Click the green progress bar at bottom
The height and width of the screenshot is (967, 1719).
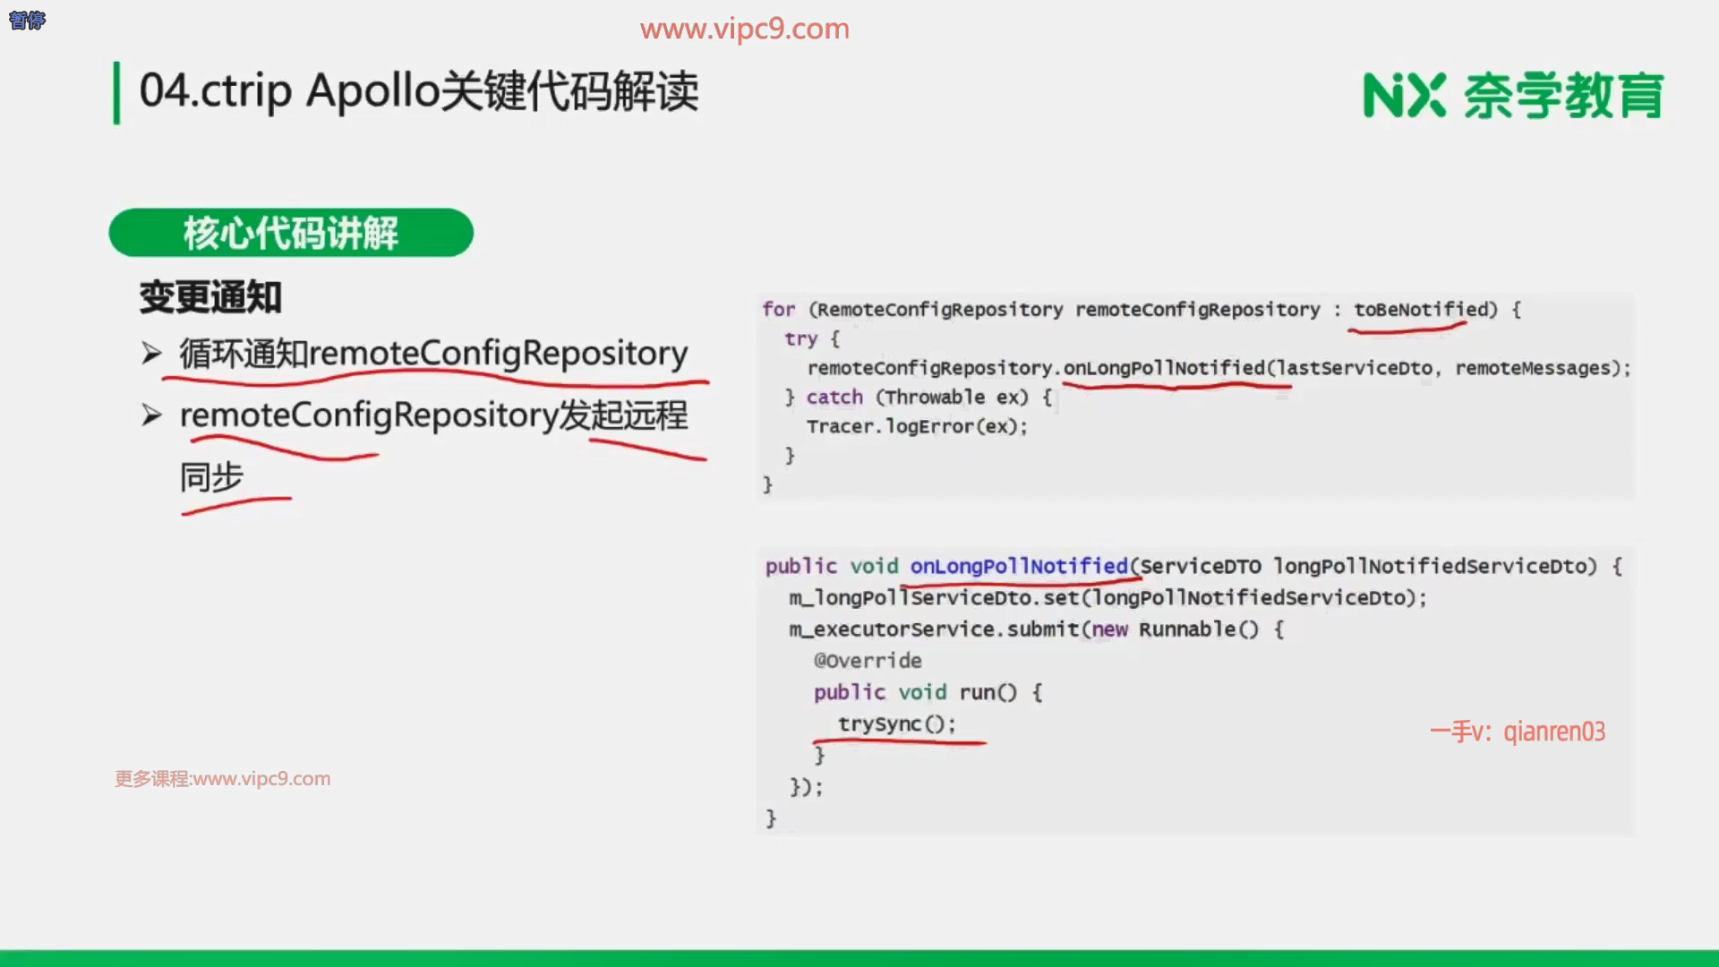pyautogui.click(x=859, y=957)
